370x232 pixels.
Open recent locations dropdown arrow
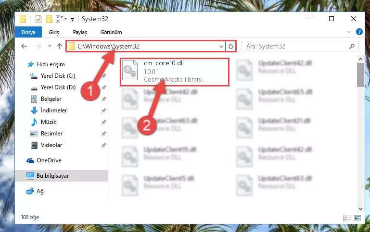(50, 46)
